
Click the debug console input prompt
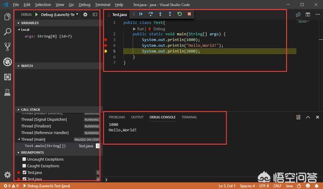coord(213,179)
